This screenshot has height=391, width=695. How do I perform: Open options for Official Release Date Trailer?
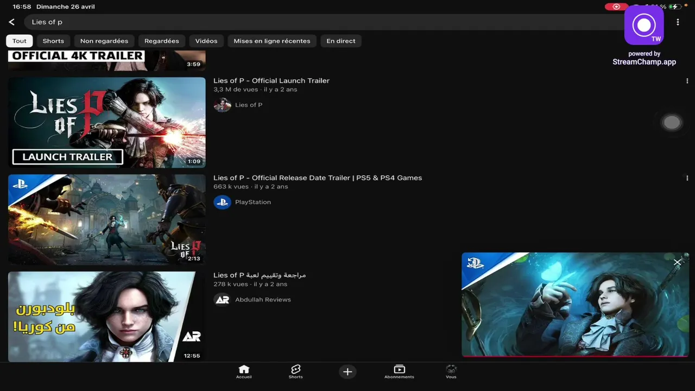[x=687, y=178]
